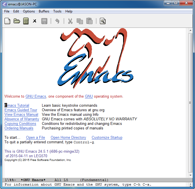This screenshot has width=195, height=189.
Task: Click the Cut scissors icon
Action: tap(70, 21)
